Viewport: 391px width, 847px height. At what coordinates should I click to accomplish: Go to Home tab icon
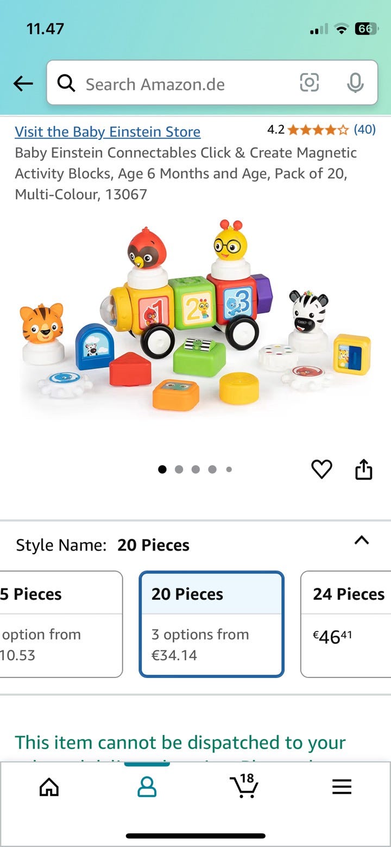coord(49,787)
